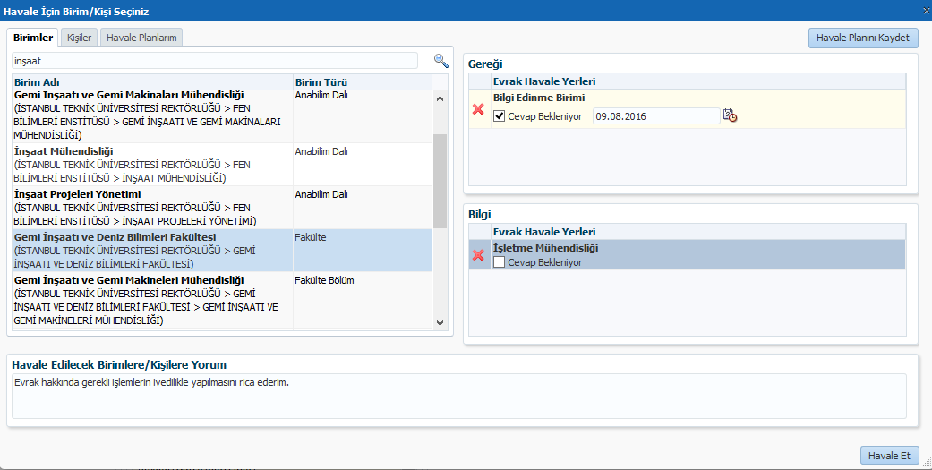Click Havale Planını Kaydet button
The image size is (932, 470).
click(863, 38)
